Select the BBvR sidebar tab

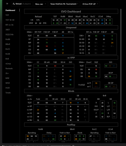8,44
